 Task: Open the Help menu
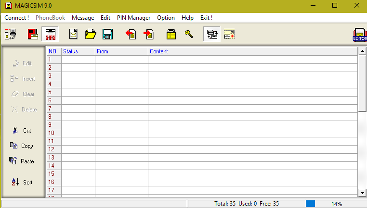pos(187,18)
